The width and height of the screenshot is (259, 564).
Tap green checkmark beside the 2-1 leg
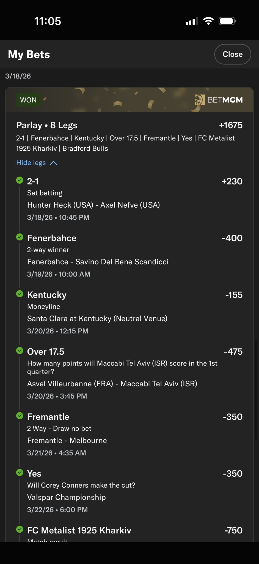[x=20, y=180]
